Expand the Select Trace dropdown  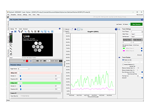click(x=137, y=34)
